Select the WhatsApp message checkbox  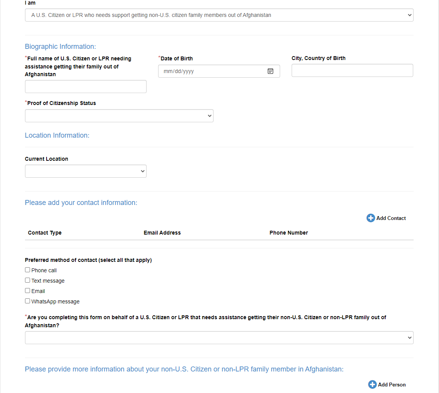(x=28, y=301)
